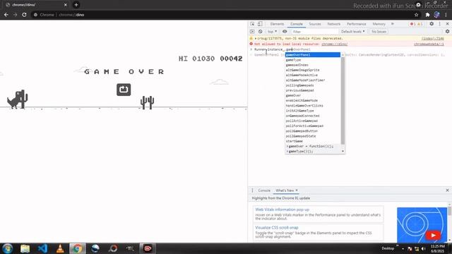Select pollingGamepads suggestion
The width and height of the screenshot is (452, 254).
(x=313, y=85)
